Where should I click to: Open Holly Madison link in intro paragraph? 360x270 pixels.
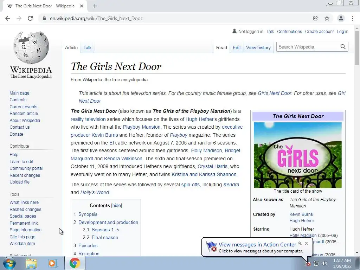pyautogui.click(x=206, y=150)
